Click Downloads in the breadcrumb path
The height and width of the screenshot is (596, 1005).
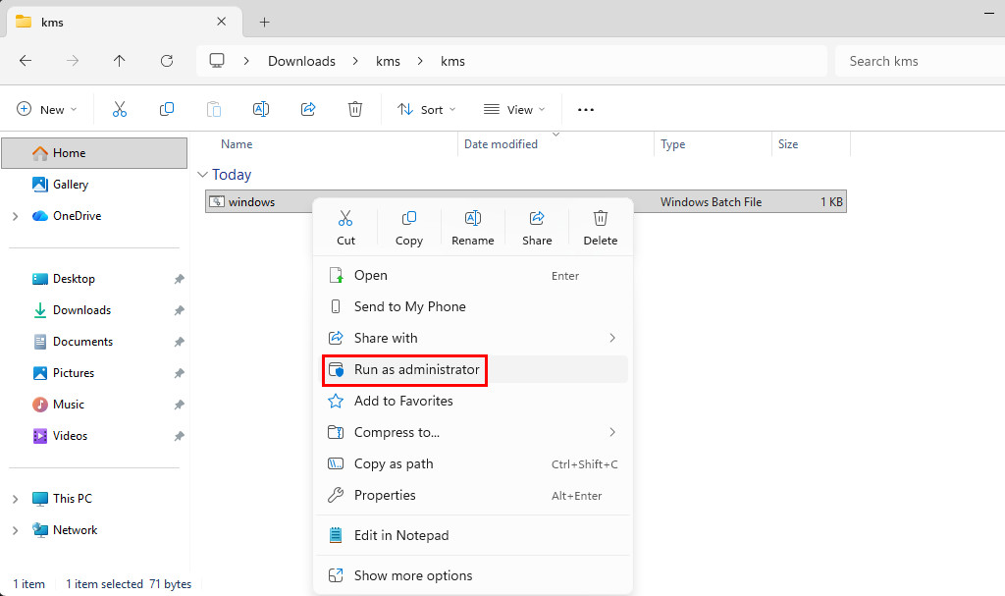301,61
